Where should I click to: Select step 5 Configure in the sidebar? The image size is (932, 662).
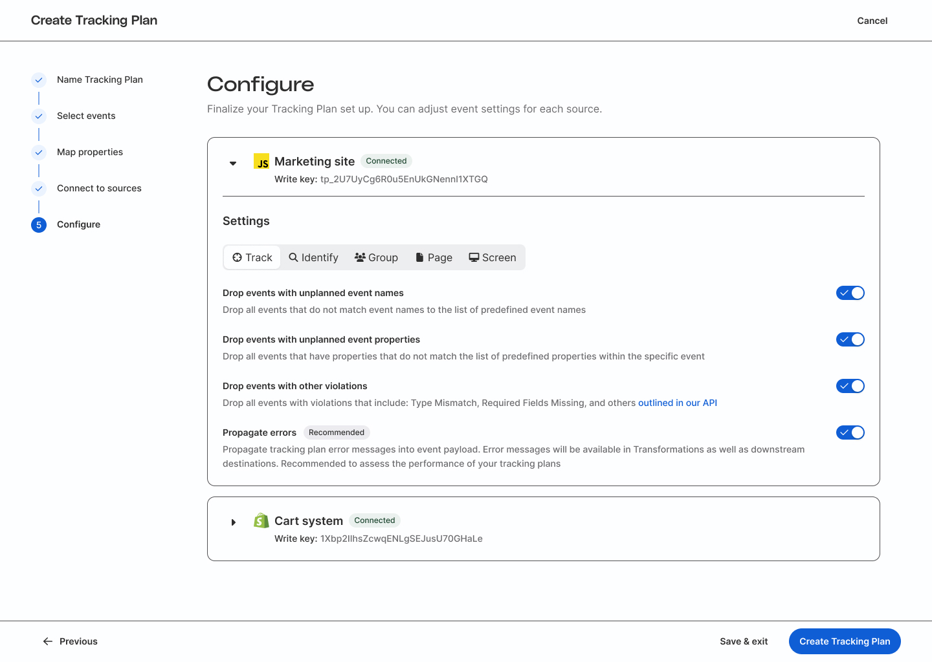pyautogui.click(x=78, y=224)
